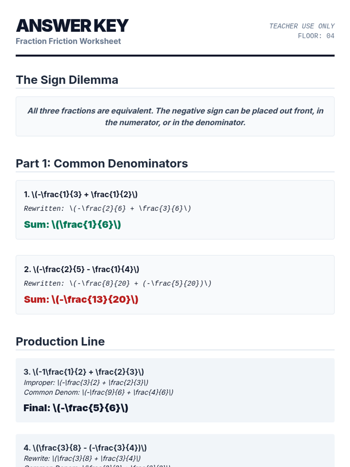Select the green Sum answer for problem 1
The image size is (350, 467).
(x=72, y=224)
